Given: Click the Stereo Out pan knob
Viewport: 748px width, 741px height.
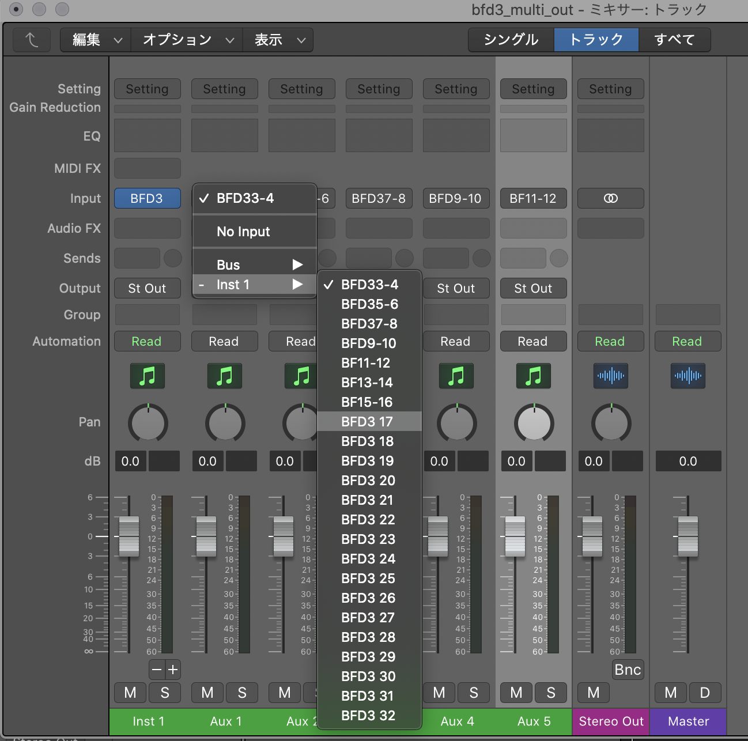Looking at the screenshot, I should tap(611, 424).
